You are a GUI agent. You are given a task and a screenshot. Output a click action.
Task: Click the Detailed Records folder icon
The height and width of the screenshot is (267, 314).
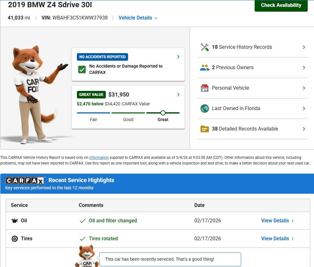204,129
